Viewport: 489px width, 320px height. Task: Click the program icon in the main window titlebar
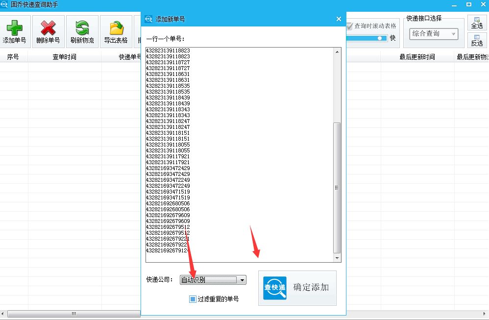5,4
